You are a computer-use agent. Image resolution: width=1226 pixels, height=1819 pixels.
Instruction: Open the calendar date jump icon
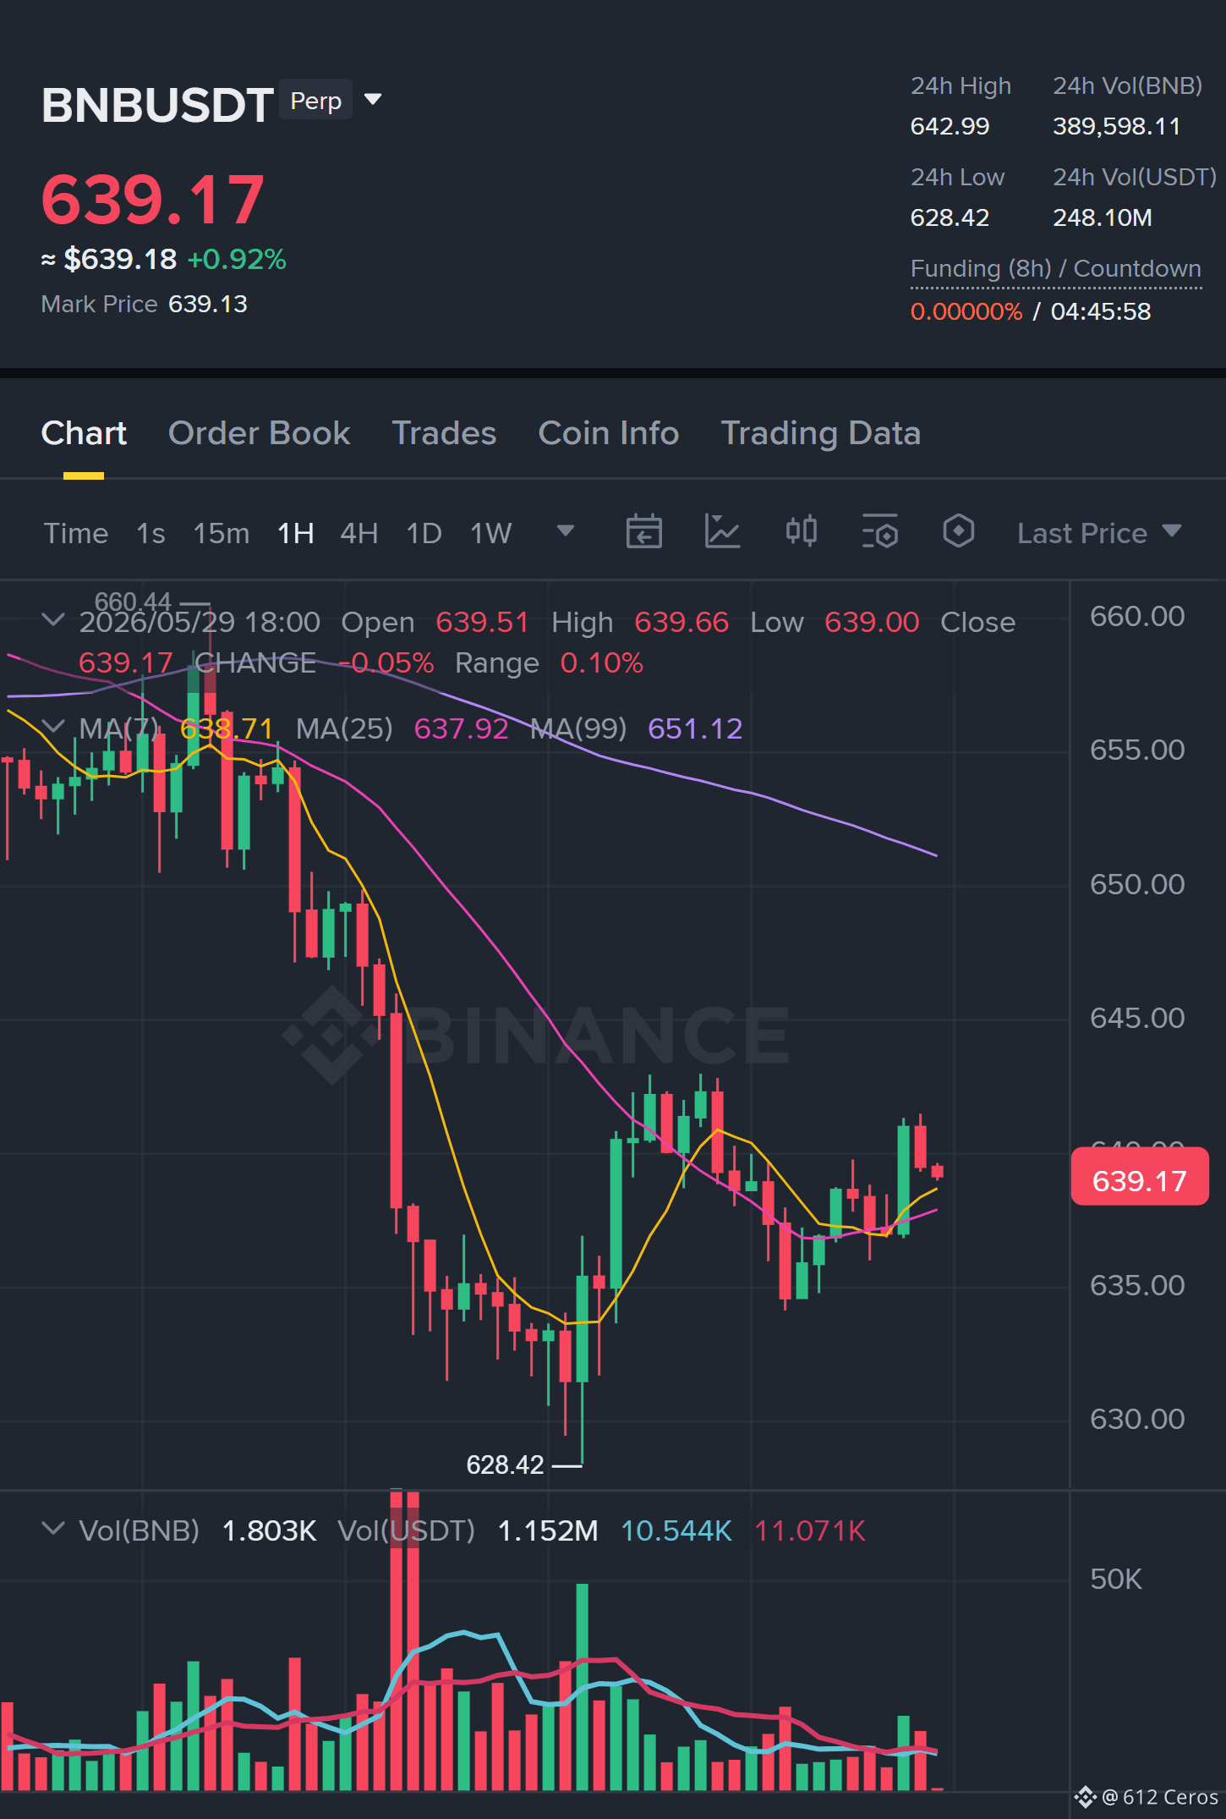click(x=643, y=532)
